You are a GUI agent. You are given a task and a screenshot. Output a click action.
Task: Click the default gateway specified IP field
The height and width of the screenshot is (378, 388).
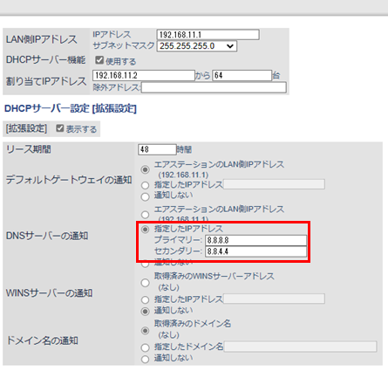point(274,184)
